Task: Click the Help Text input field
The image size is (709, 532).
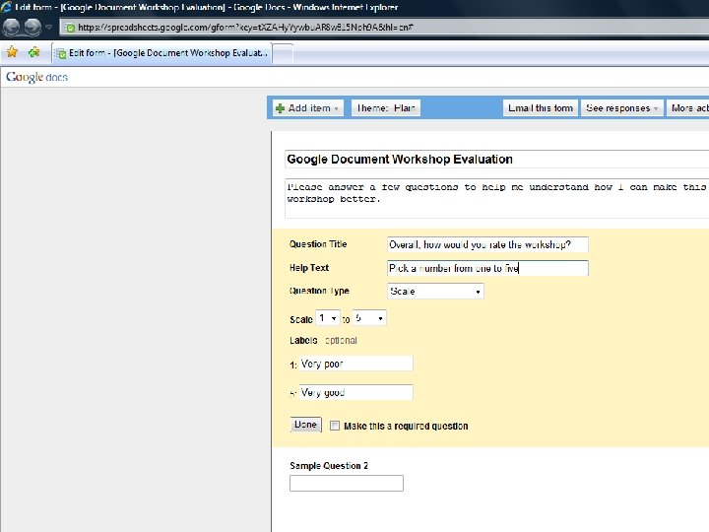Action: 487,268
